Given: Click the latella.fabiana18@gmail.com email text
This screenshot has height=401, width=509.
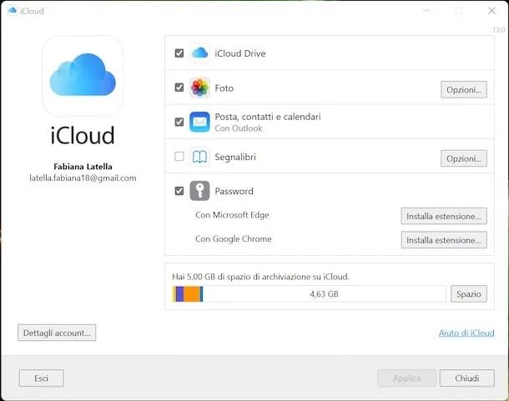Looking at the screenshot, I should pos(83,178).
